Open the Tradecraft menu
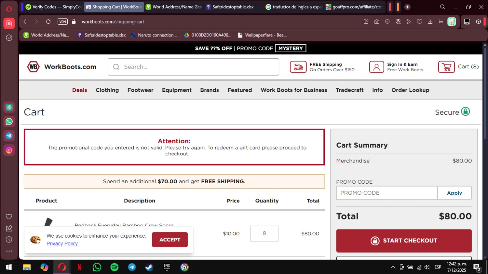The width and height of the screenshot is (488, 274). (350, 90)
